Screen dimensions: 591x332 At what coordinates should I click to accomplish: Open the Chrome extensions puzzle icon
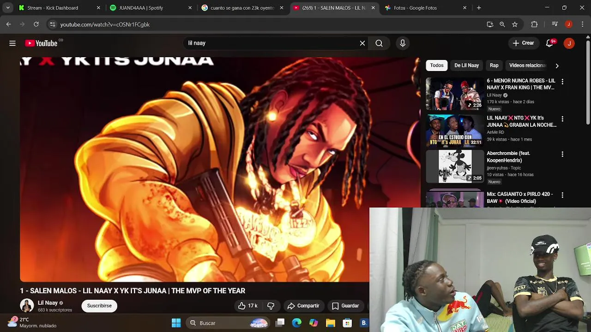pos(535,24)
